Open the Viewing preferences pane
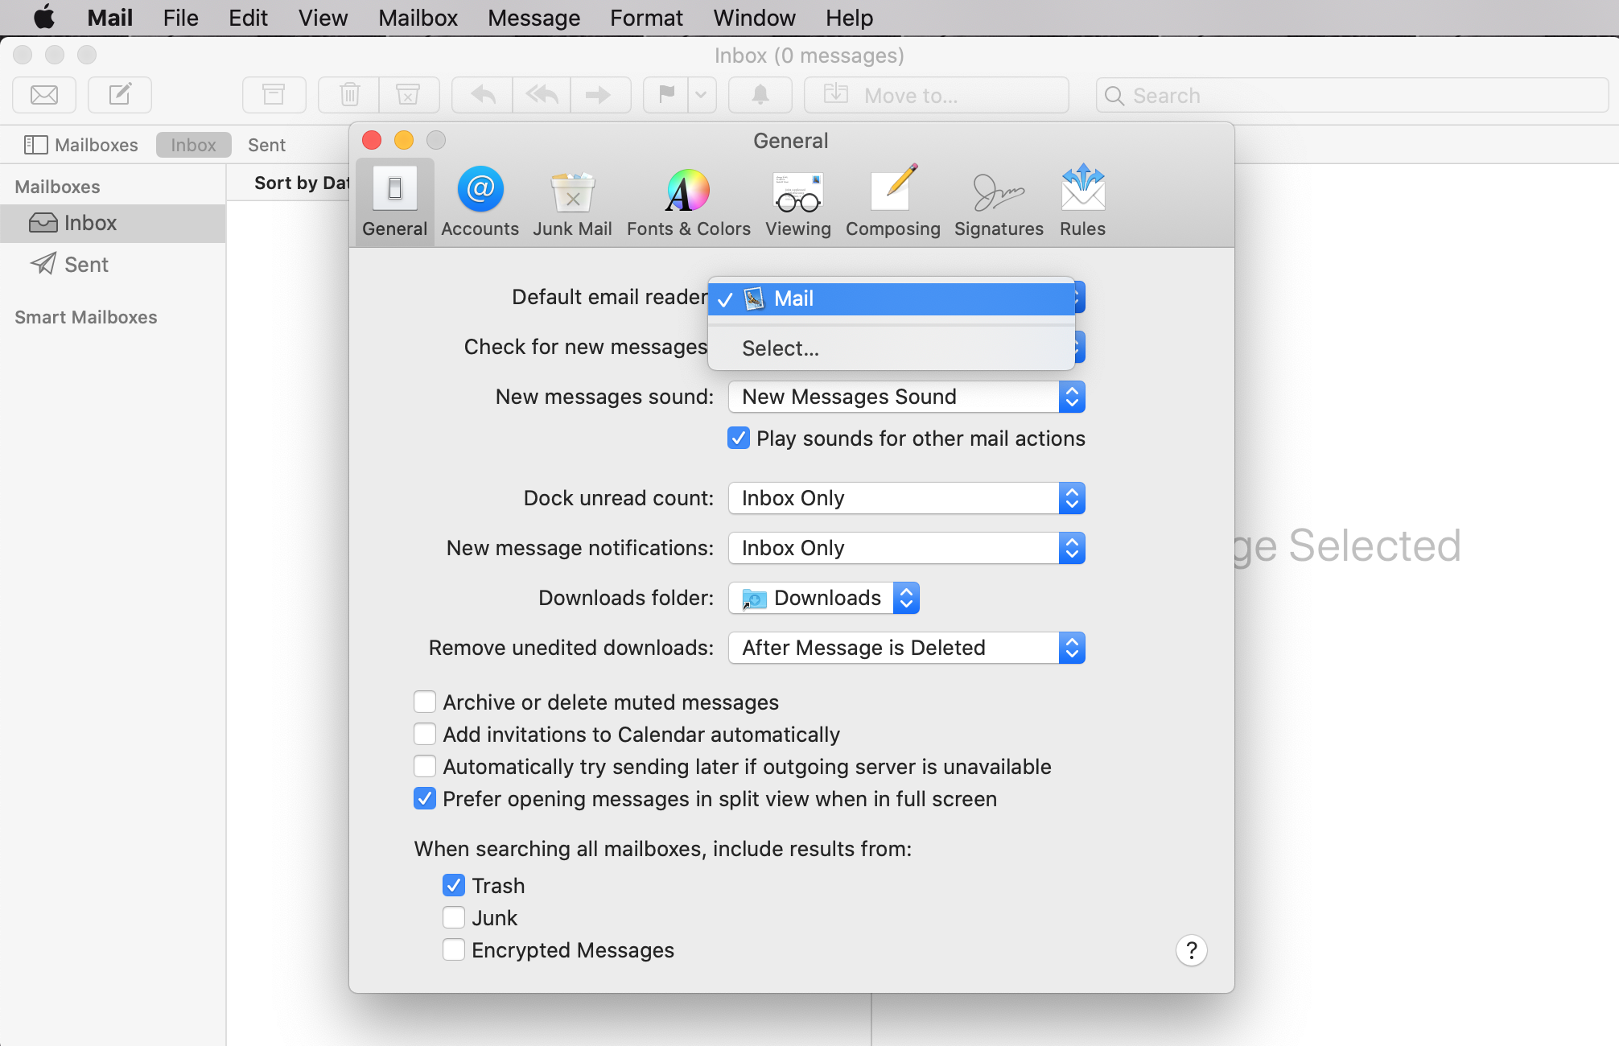Image resolution: width=1619 pixels, height=1046 pixels. pos(797,201)
